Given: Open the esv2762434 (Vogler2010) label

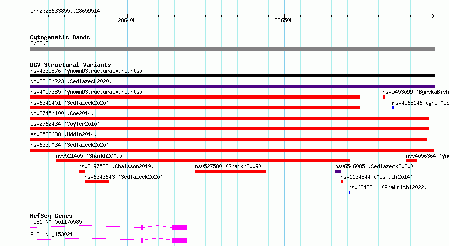Looking at the screenshot, I should (65, 124).
